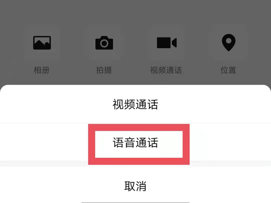Choose the 位置 location pin icon
Viewport: 271px width, 203px height.
(x=229, y=42)
